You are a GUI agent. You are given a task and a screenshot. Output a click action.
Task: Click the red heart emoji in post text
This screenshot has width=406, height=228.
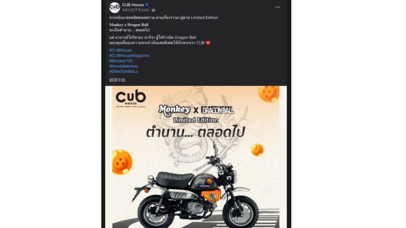[208, 43]
